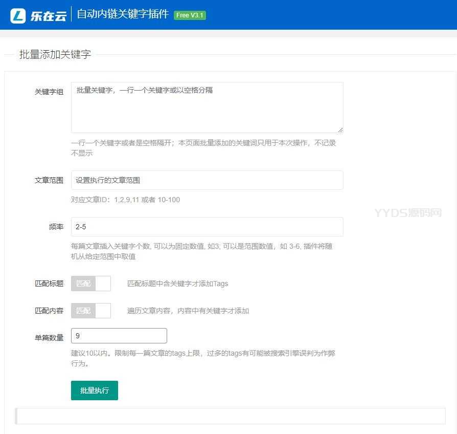Enable the 匹配内容 switch

(x=91, y=311)
